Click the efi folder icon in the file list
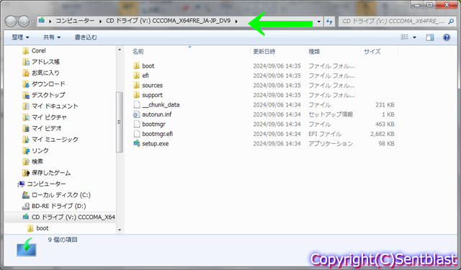The width and height of the screenshot is (461, 270). pyautogui.click(x=136, y=76)
